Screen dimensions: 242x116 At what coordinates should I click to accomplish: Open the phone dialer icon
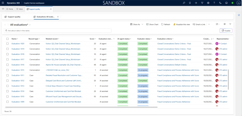click(x=220, y=3)
